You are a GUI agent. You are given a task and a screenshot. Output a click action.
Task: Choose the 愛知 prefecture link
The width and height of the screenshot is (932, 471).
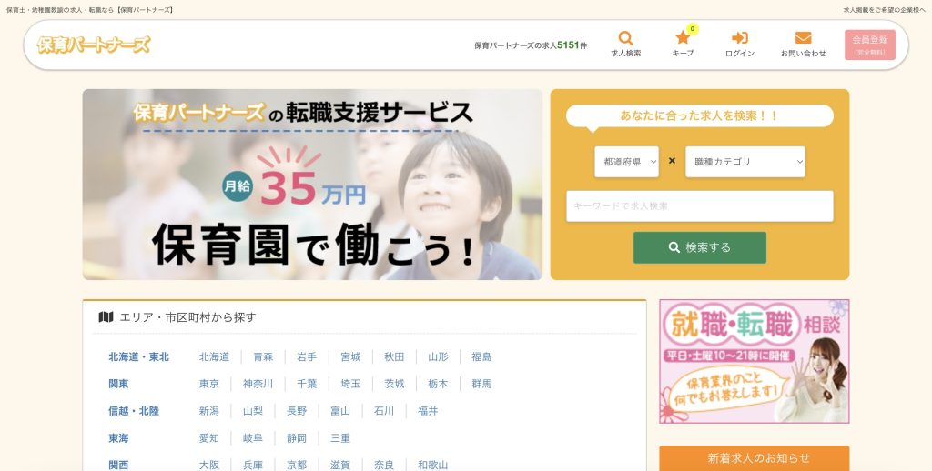tap(209, 438)
